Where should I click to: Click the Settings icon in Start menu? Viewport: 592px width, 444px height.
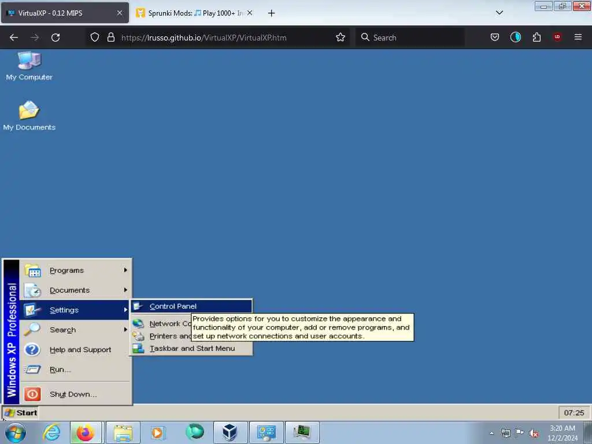pos(32,310)
